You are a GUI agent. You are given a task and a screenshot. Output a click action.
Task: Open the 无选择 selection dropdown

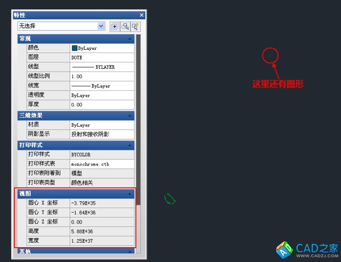pyautogui.click(x=101, y=26)
